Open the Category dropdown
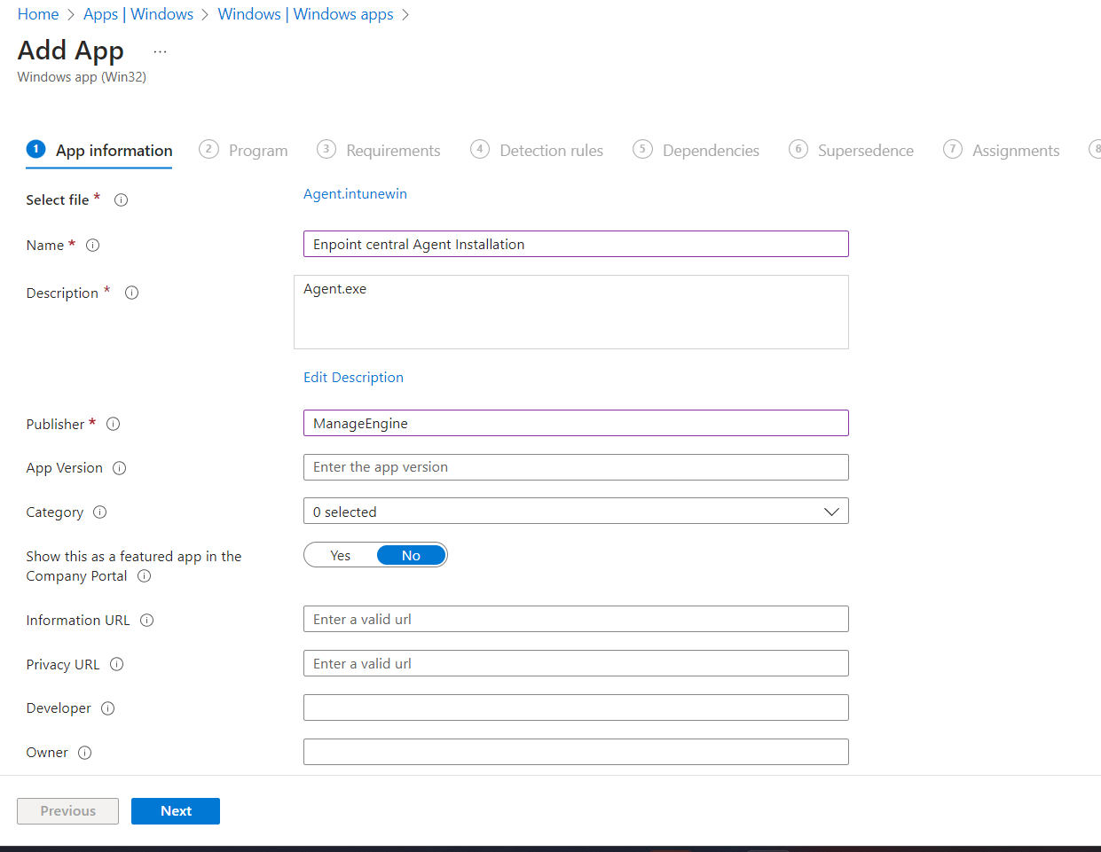The width and height of the screenshot is (1101, 852). 576,512
